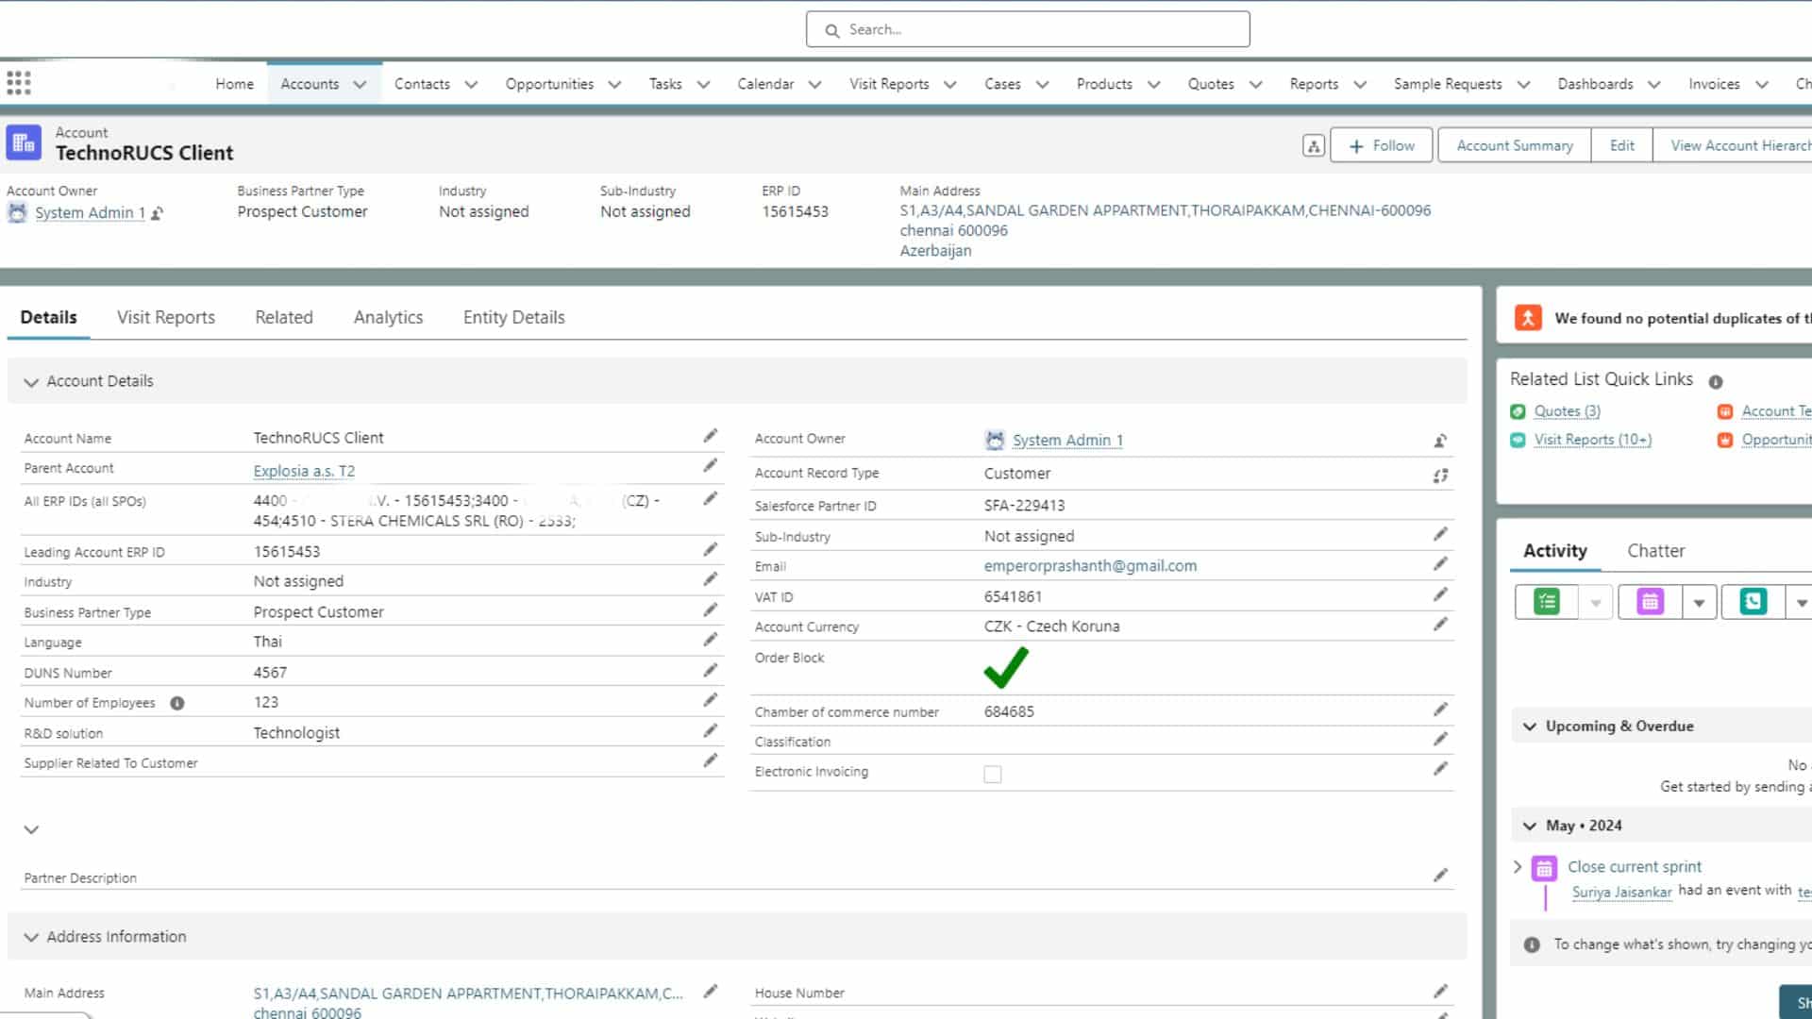Switch to the Analytics tab
The image size is (1812, 1019).
tap(388, 317)
